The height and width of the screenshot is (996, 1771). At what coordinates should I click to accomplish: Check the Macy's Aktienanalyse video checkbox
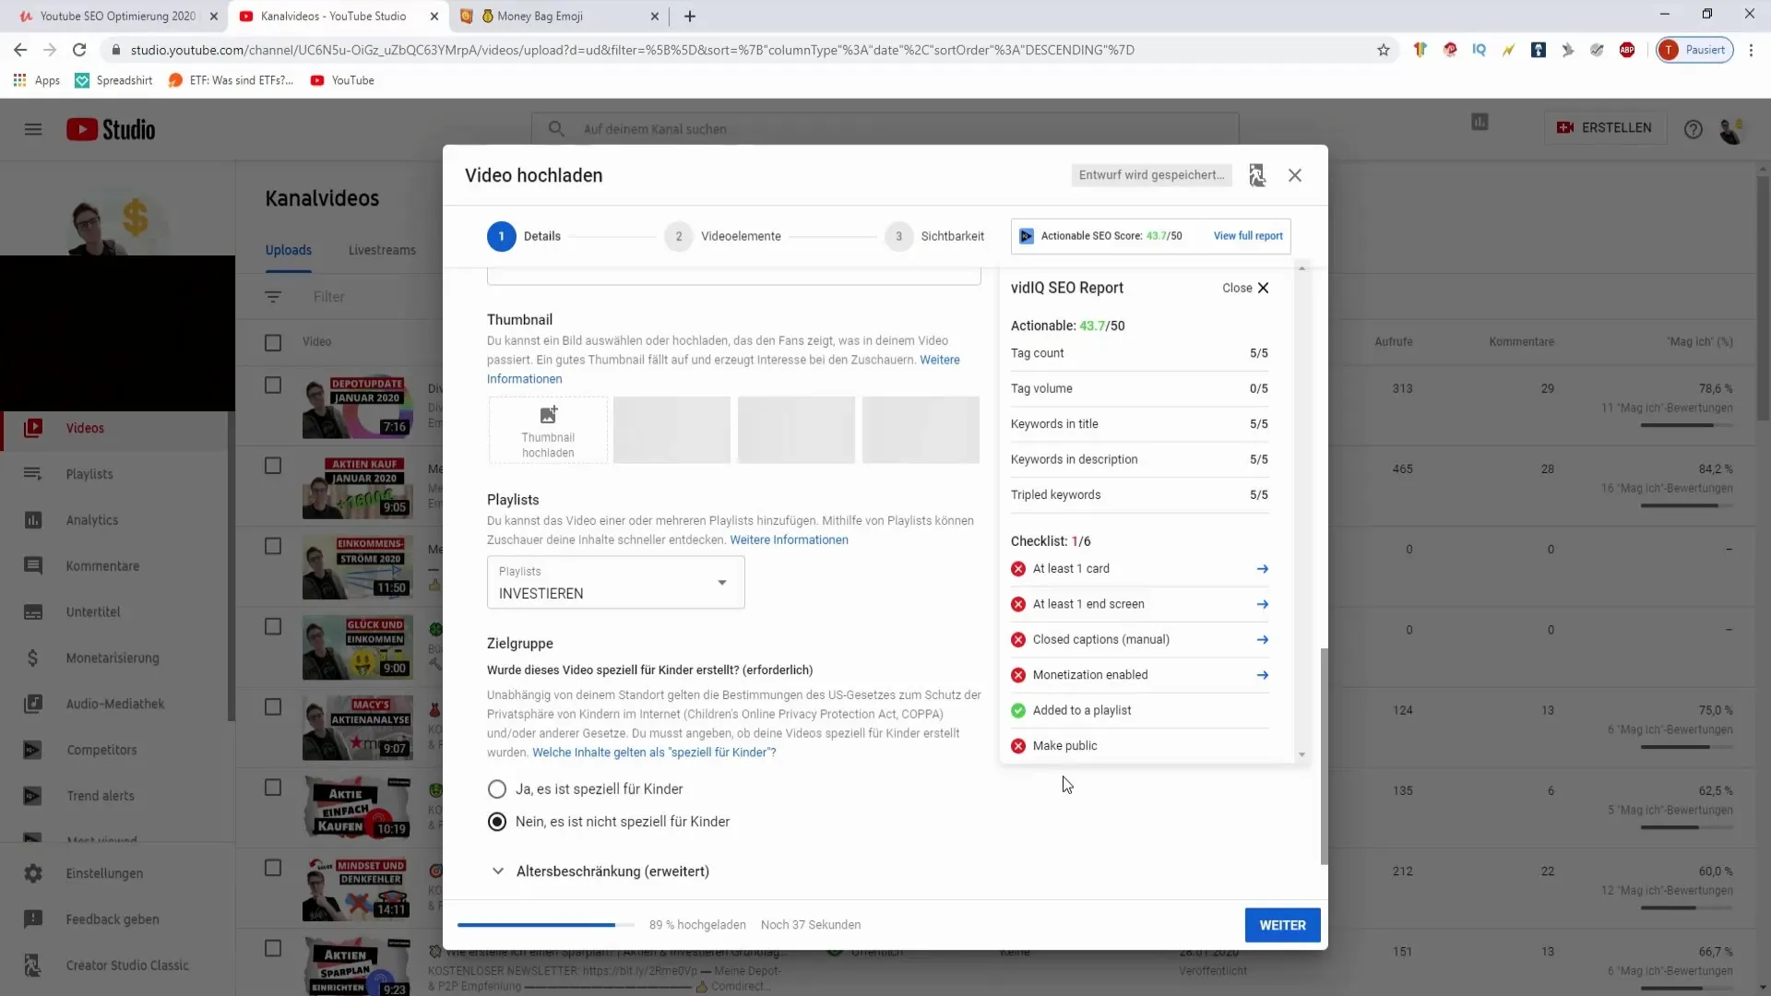tap(273, 706)
